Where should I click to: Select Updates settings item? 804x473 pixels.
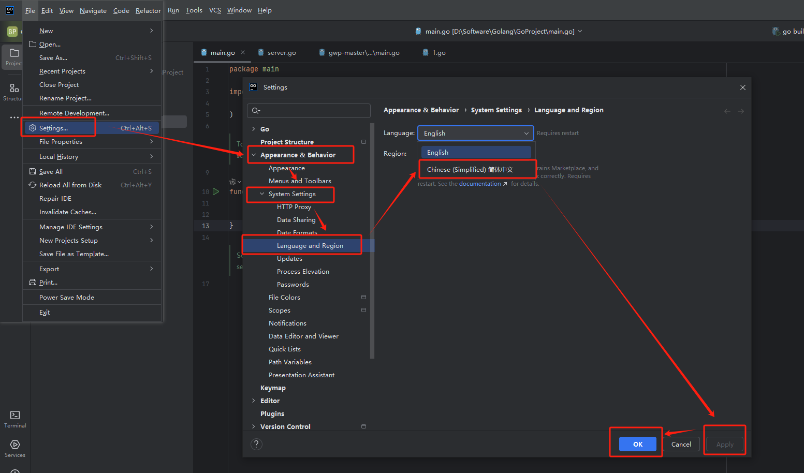point(289,258)
